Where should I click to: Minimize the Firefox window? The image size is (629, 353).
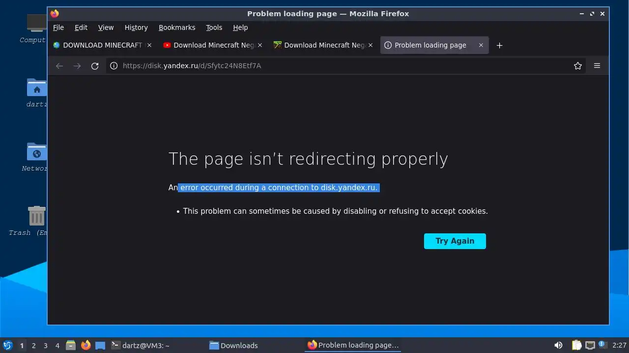click(x=582, y=14)
